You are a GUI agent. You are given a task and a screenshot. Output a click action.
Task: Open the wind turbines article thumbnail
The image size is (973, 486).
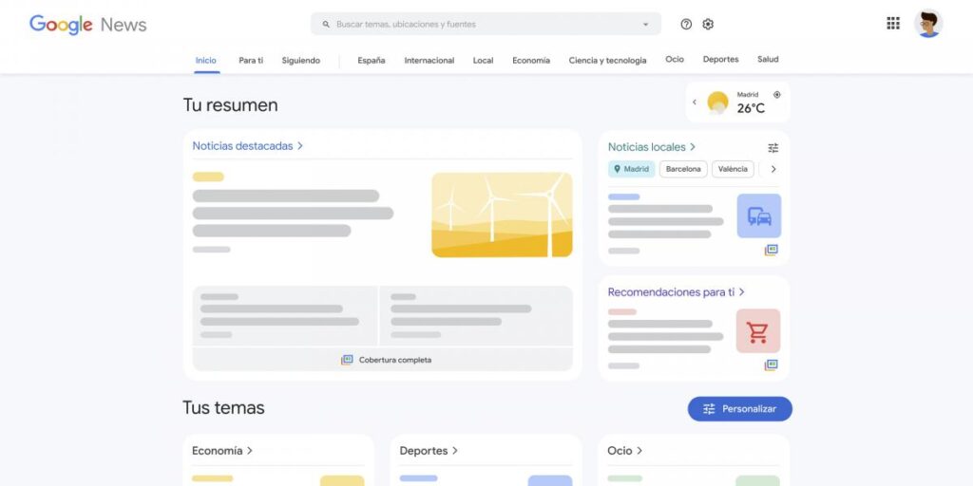[x=502, y=215]
